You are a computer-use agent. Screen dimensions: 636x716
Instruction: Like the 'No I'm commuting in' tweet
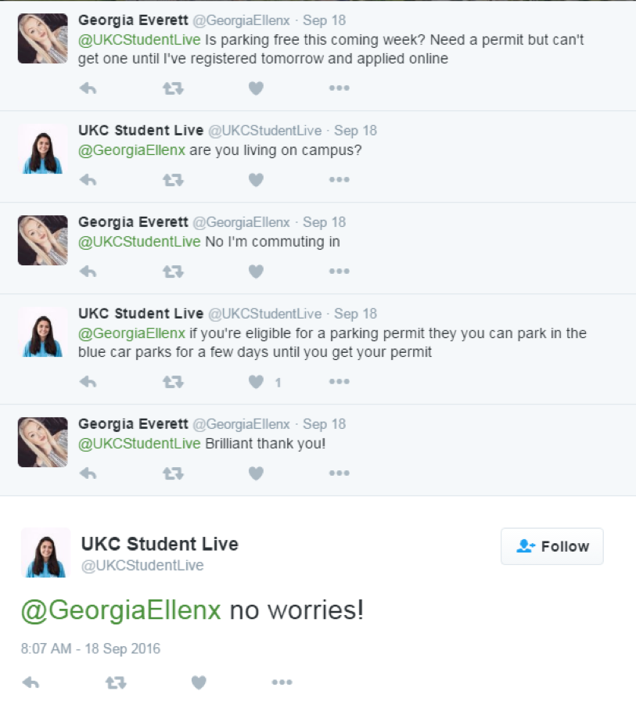coord(256,272)
